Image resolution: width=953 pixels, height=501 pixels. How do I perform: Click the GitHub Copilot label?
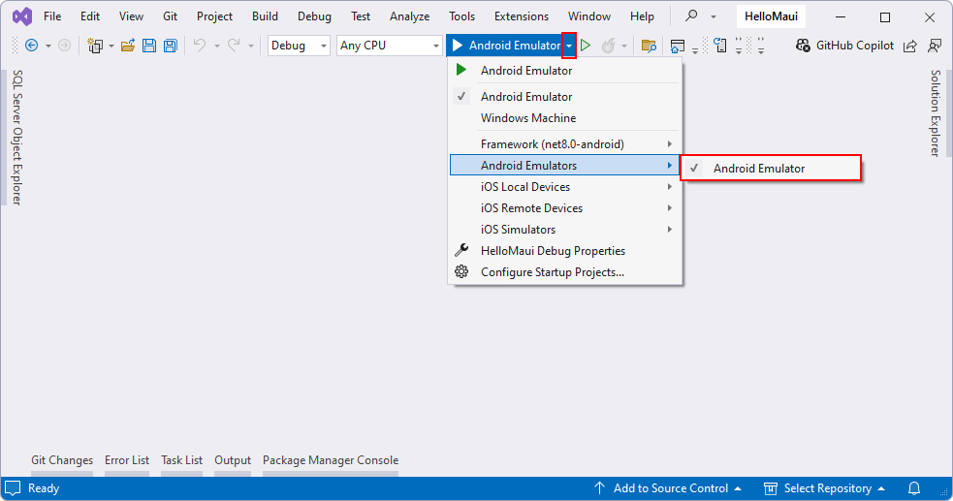coord(855,46)
